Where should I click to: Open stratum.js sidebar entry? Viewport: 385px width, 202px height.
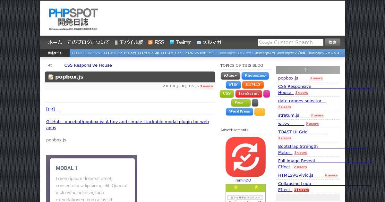293,115
